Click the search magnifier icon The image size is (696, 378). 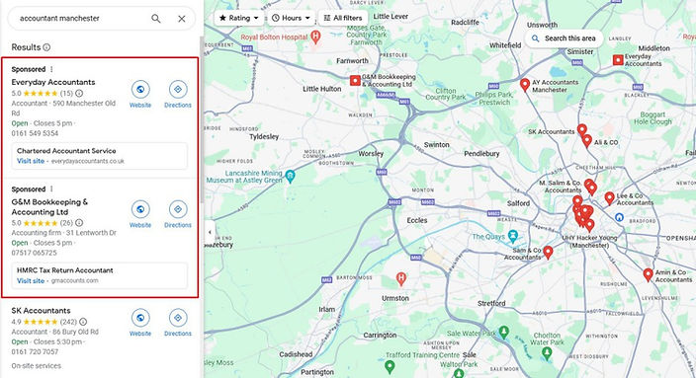pos(156,19)
